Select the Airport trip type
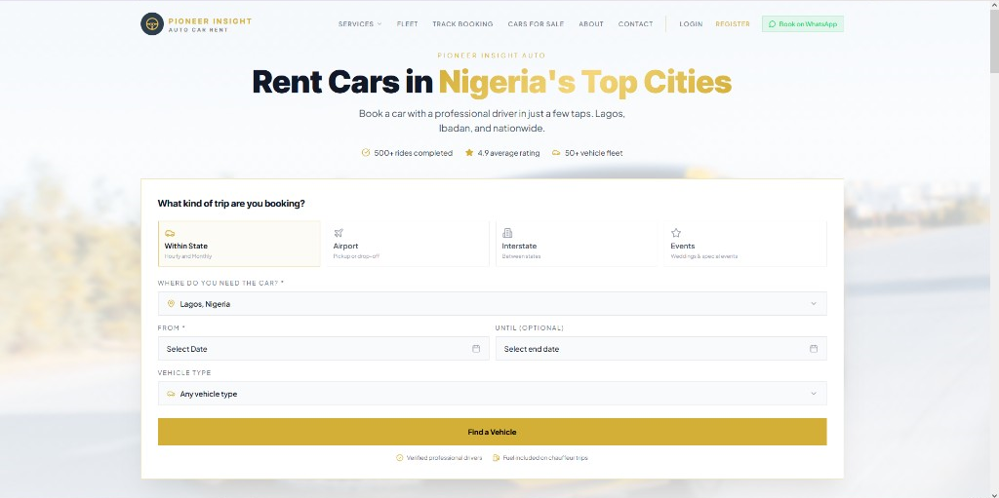This screenshot has height=498, width=999. point(408,244)
